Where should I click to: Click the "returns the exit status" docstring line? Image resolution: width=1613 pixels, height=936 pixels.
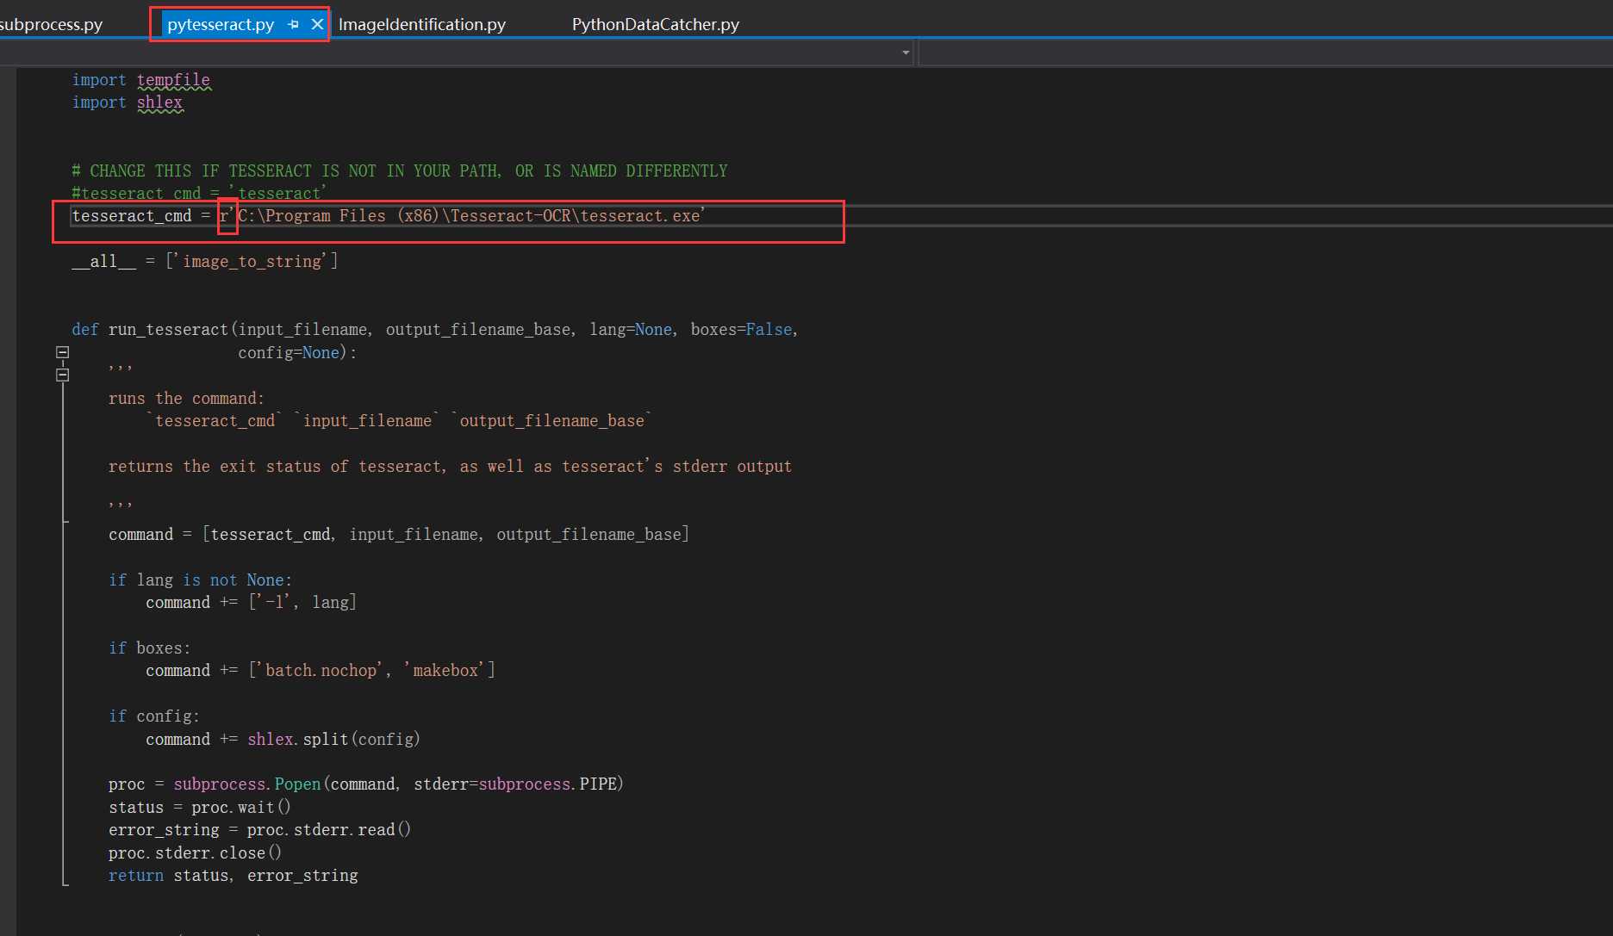click(450, 466)
